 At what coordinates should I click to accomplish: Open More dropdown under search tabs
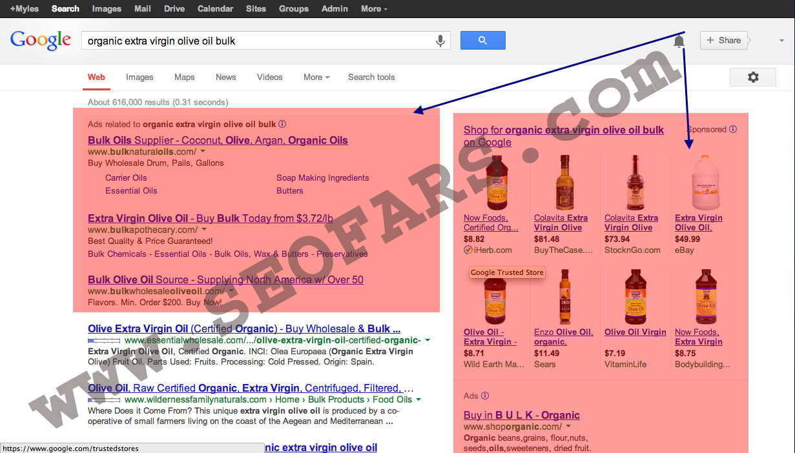tap(316, 77)
